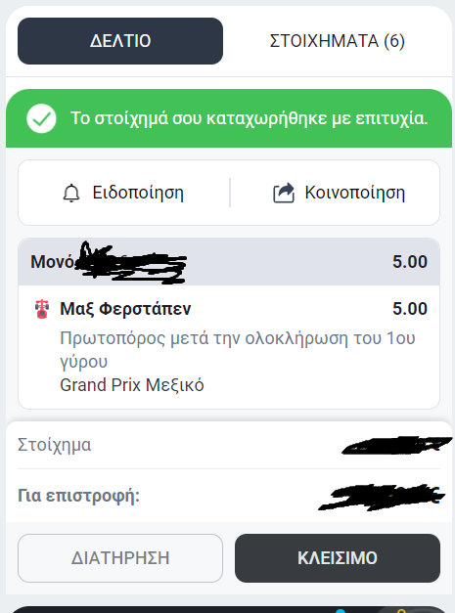
Task: Select the Κοινοποίηση label text
Action: tap(355, 193)
